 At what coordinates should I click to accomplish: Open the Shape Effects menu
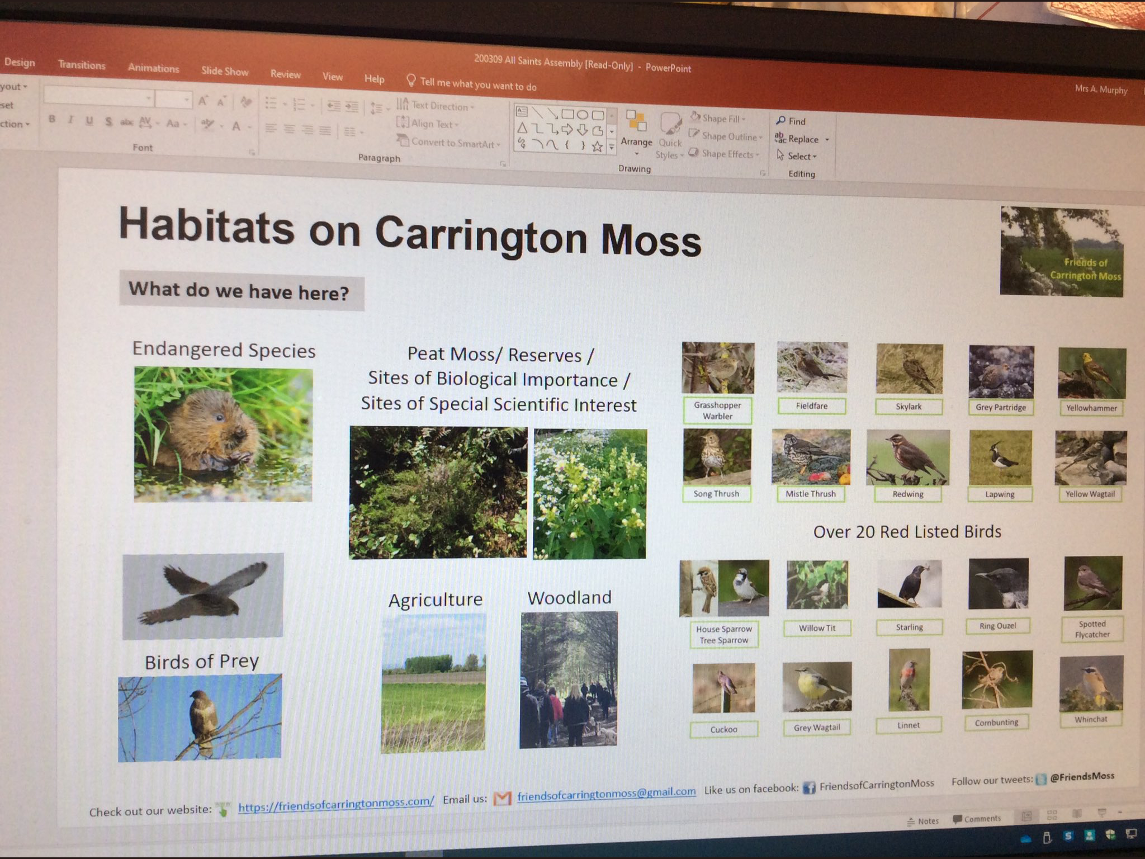[x=724, y=153]
